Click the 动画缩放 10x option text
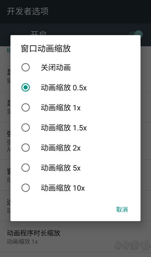 63,188
